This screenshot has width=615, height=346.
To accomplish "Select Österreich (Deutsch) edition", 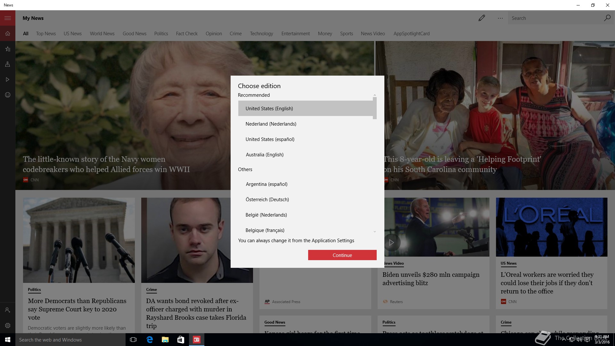I will [x=306, y=200].
